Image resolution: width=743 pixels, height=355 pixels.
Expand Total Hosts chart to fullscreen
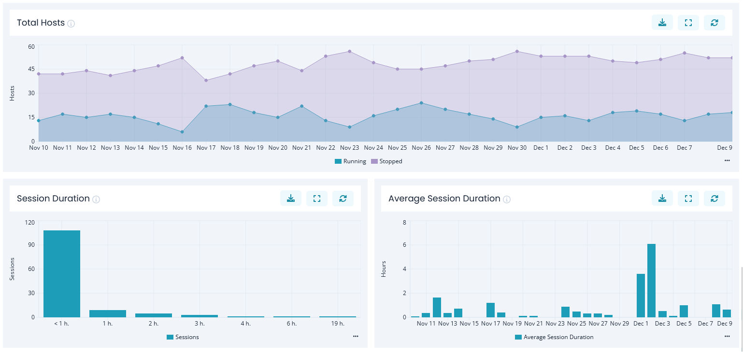point(688,23)
